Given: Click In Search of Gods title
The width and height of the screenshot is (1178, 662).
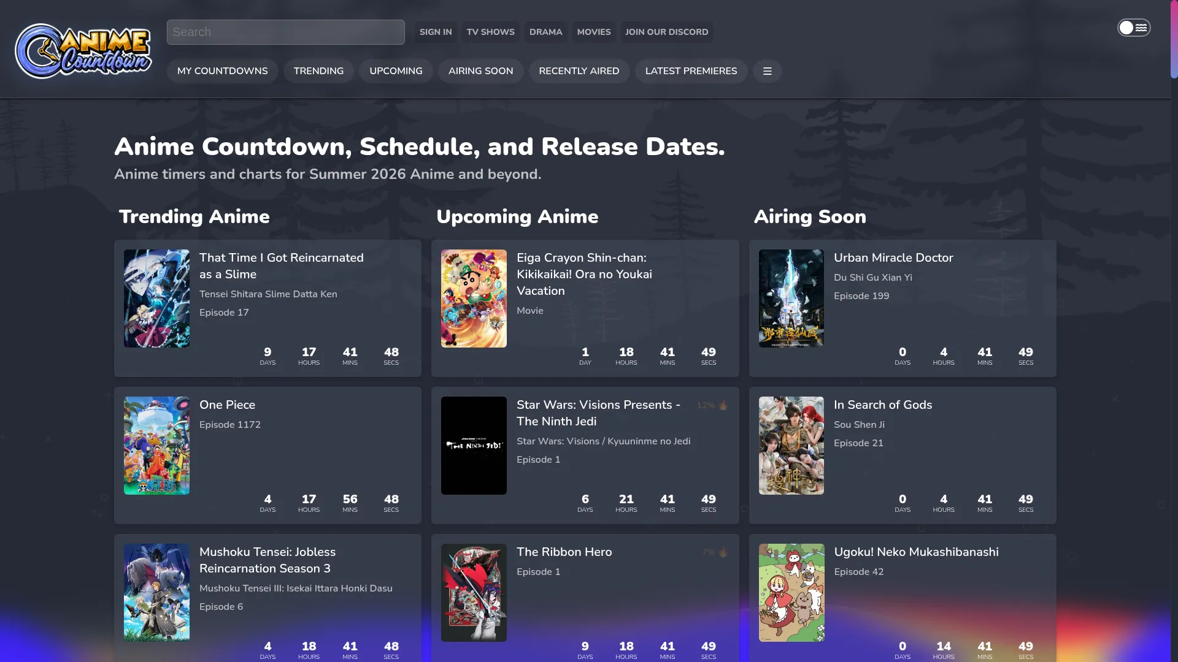Looking at the screenshot, I should [883, 405].
